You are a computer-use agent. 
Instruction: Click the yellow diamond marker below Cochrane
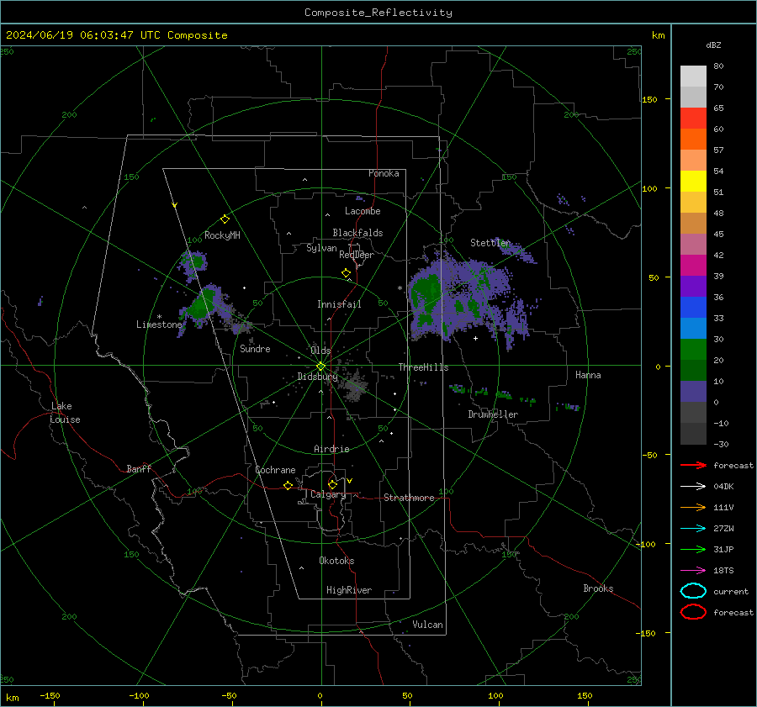(x=288, y=485)
